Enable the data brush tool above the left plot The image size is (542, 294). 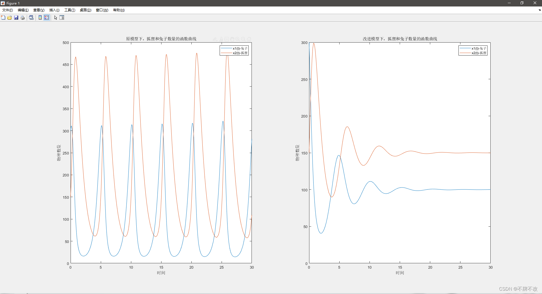[x=221, y=39]
